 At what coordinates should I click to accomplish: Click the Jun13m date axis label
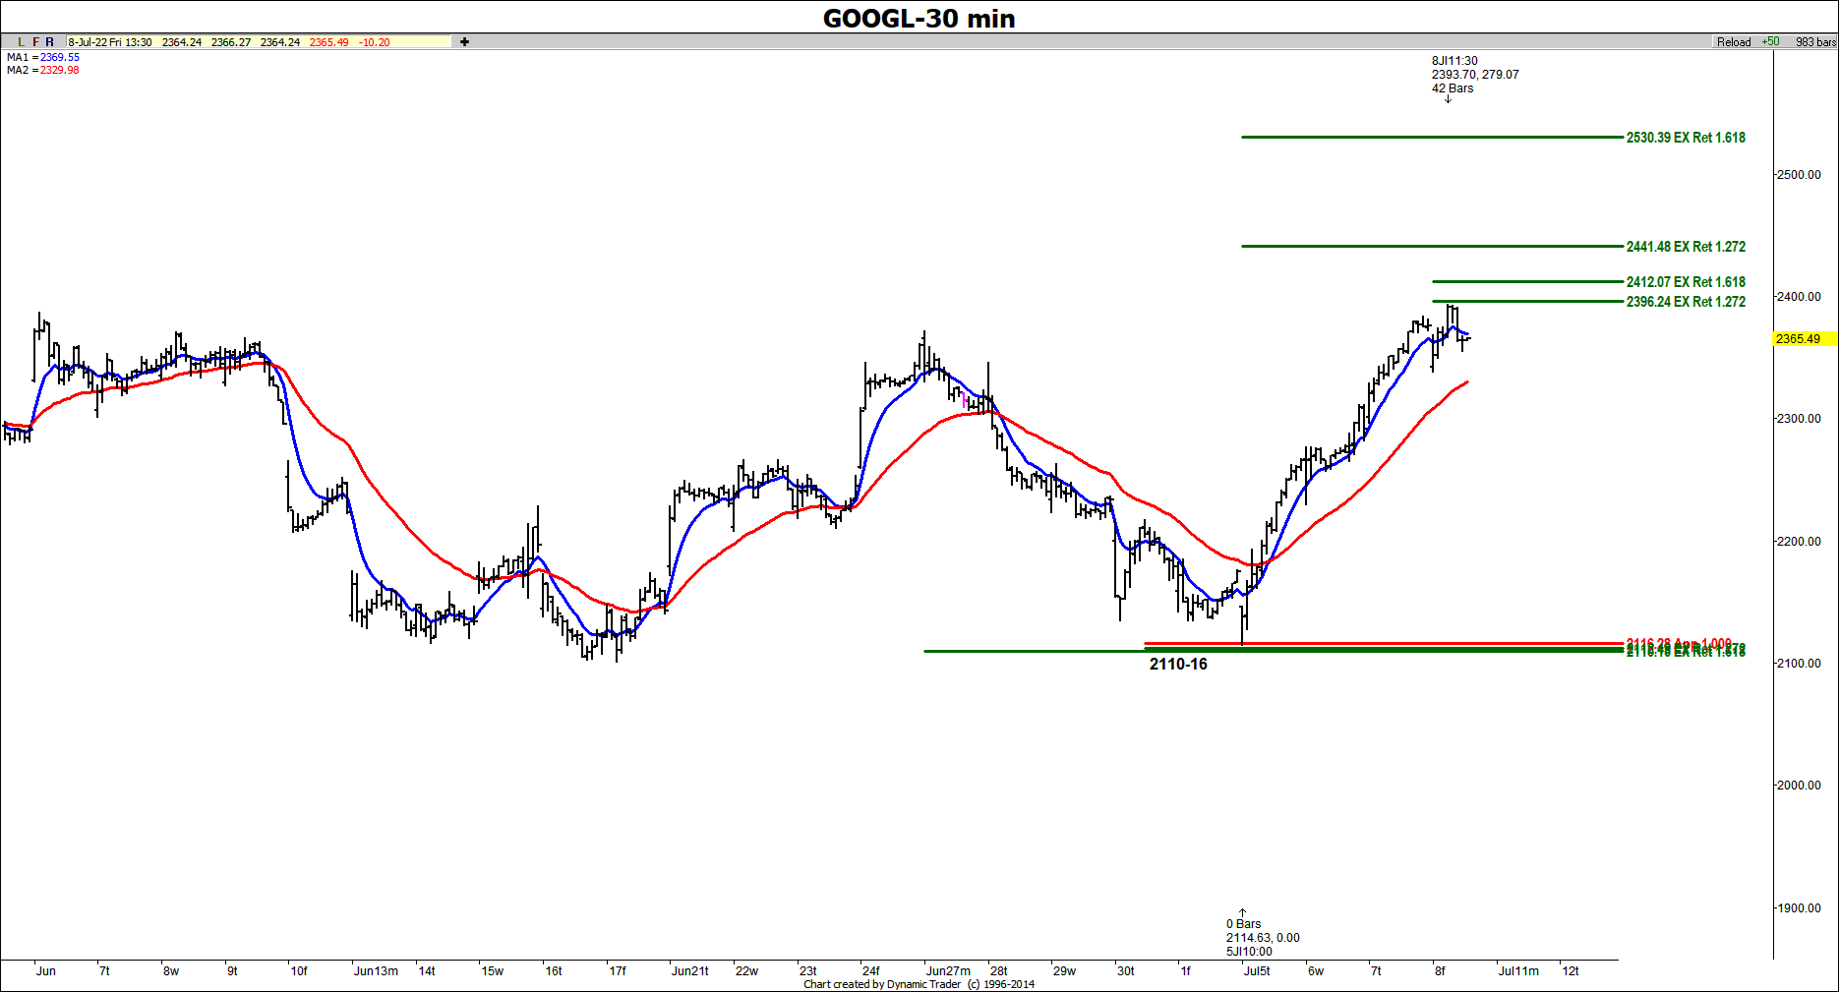pyautogui.click(x=376, y=971)
